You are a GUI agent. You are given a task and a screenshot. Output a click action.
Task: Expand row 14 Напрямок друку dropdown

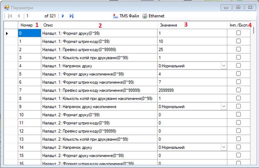point(223,147)
